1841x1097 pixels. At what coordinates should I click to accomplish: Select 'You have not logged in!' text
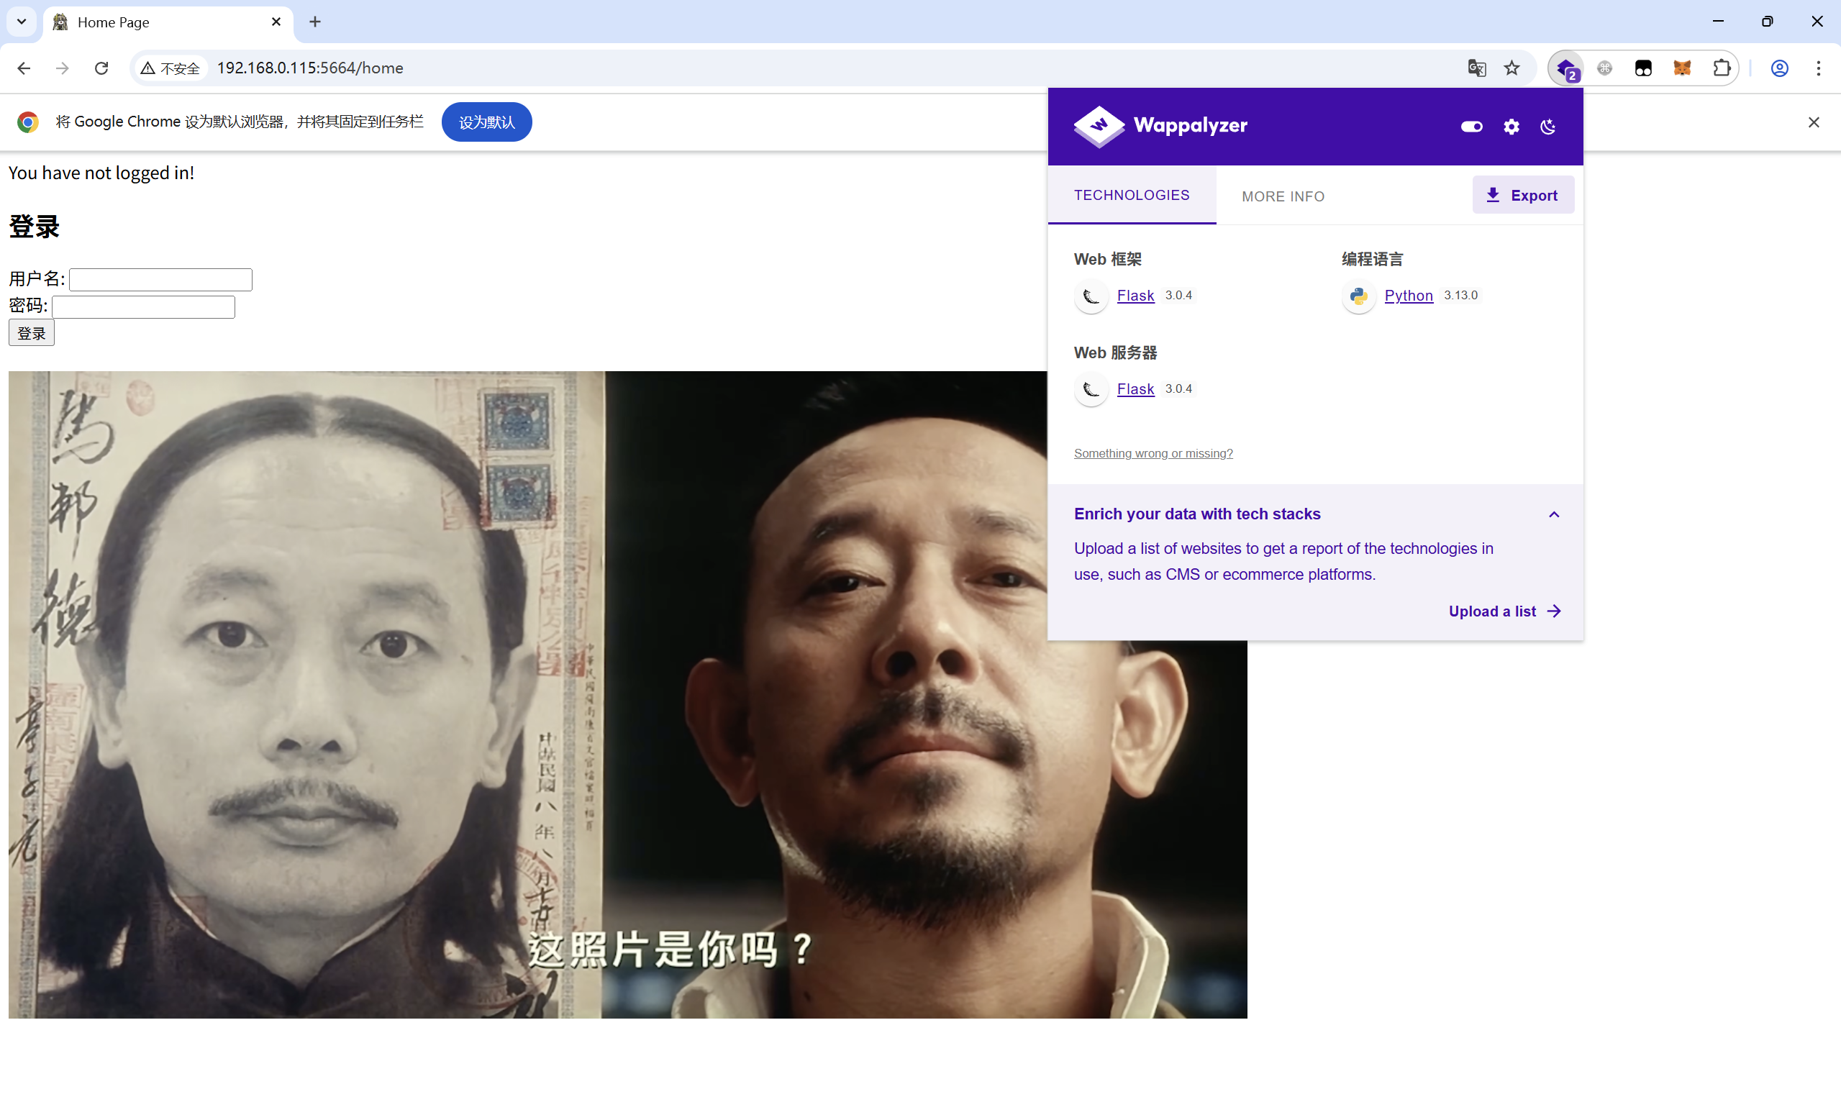[101, 172]
